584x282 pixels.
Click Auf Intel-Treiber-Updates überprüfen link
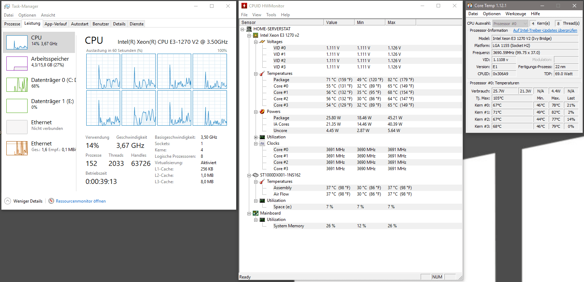click(x=545, y=30)
